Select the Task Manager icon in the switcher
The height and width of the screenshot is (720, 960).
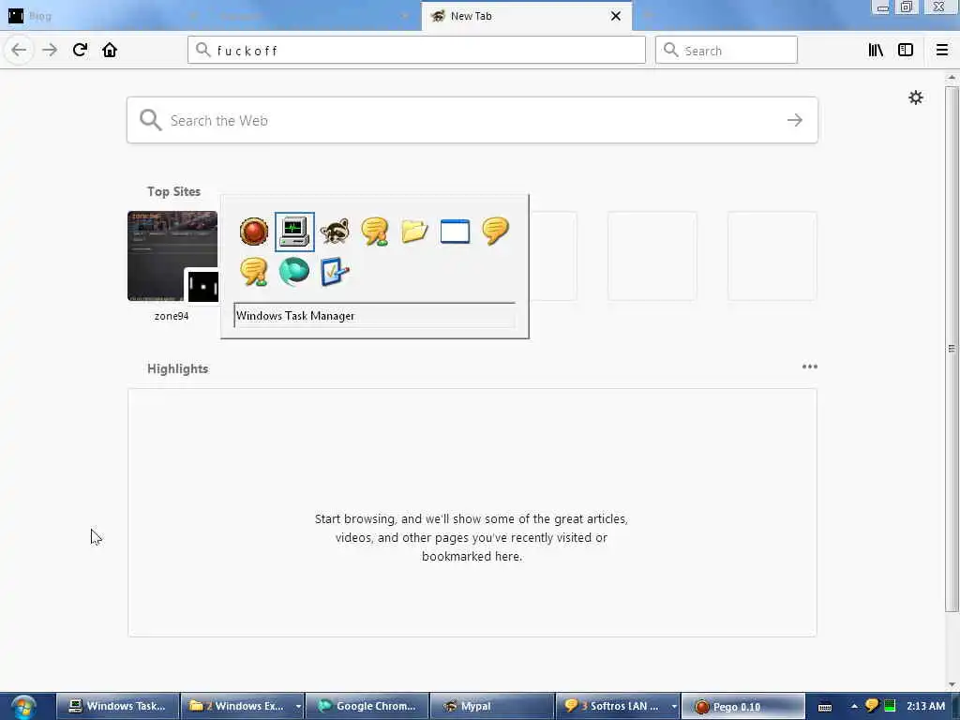tap(294, 232)
